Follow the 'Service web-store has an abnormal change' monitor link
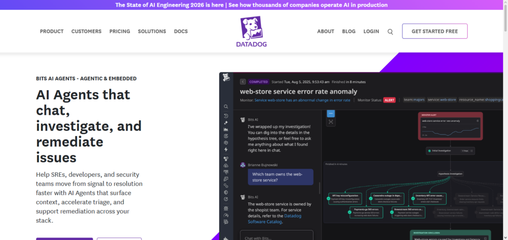This screenshot has width=508, height=240. tap(302, 100)
